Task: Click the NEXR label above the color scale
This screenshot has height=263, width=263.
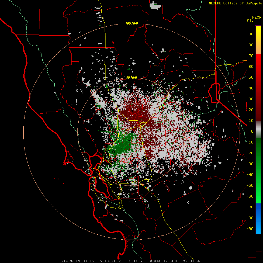Action: point(257,18)
